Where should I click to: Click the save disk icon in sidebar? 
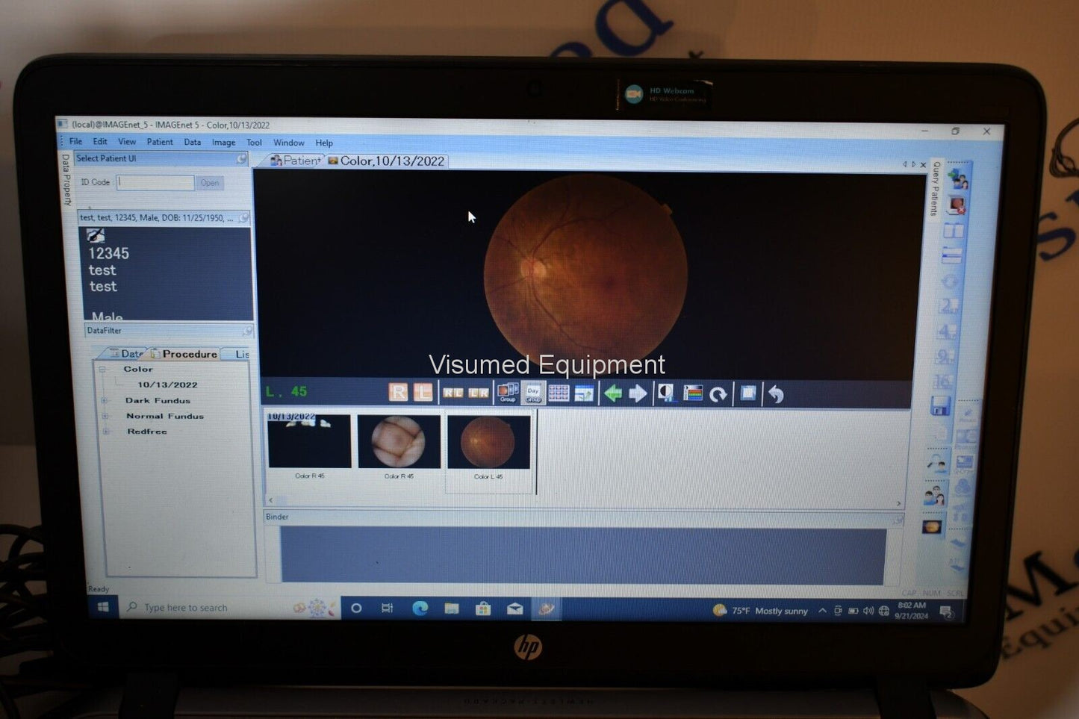pos(940,405)
